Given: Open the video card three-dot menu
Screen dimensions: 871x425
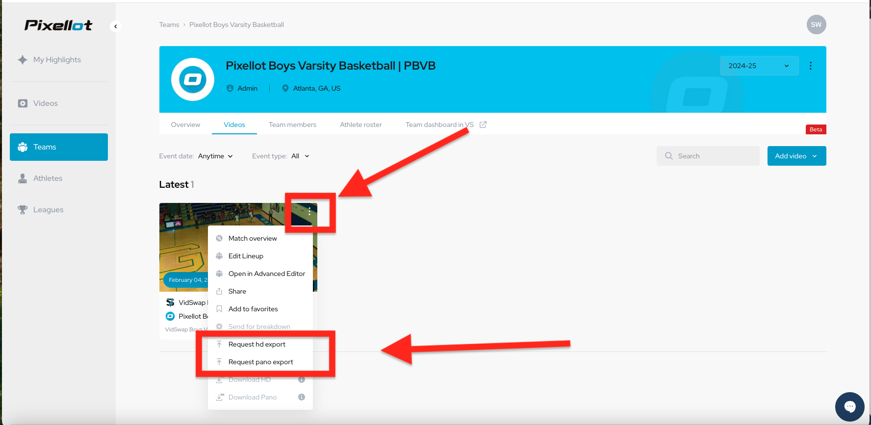Looking at the screenshot, I should [x=309, y=212].
